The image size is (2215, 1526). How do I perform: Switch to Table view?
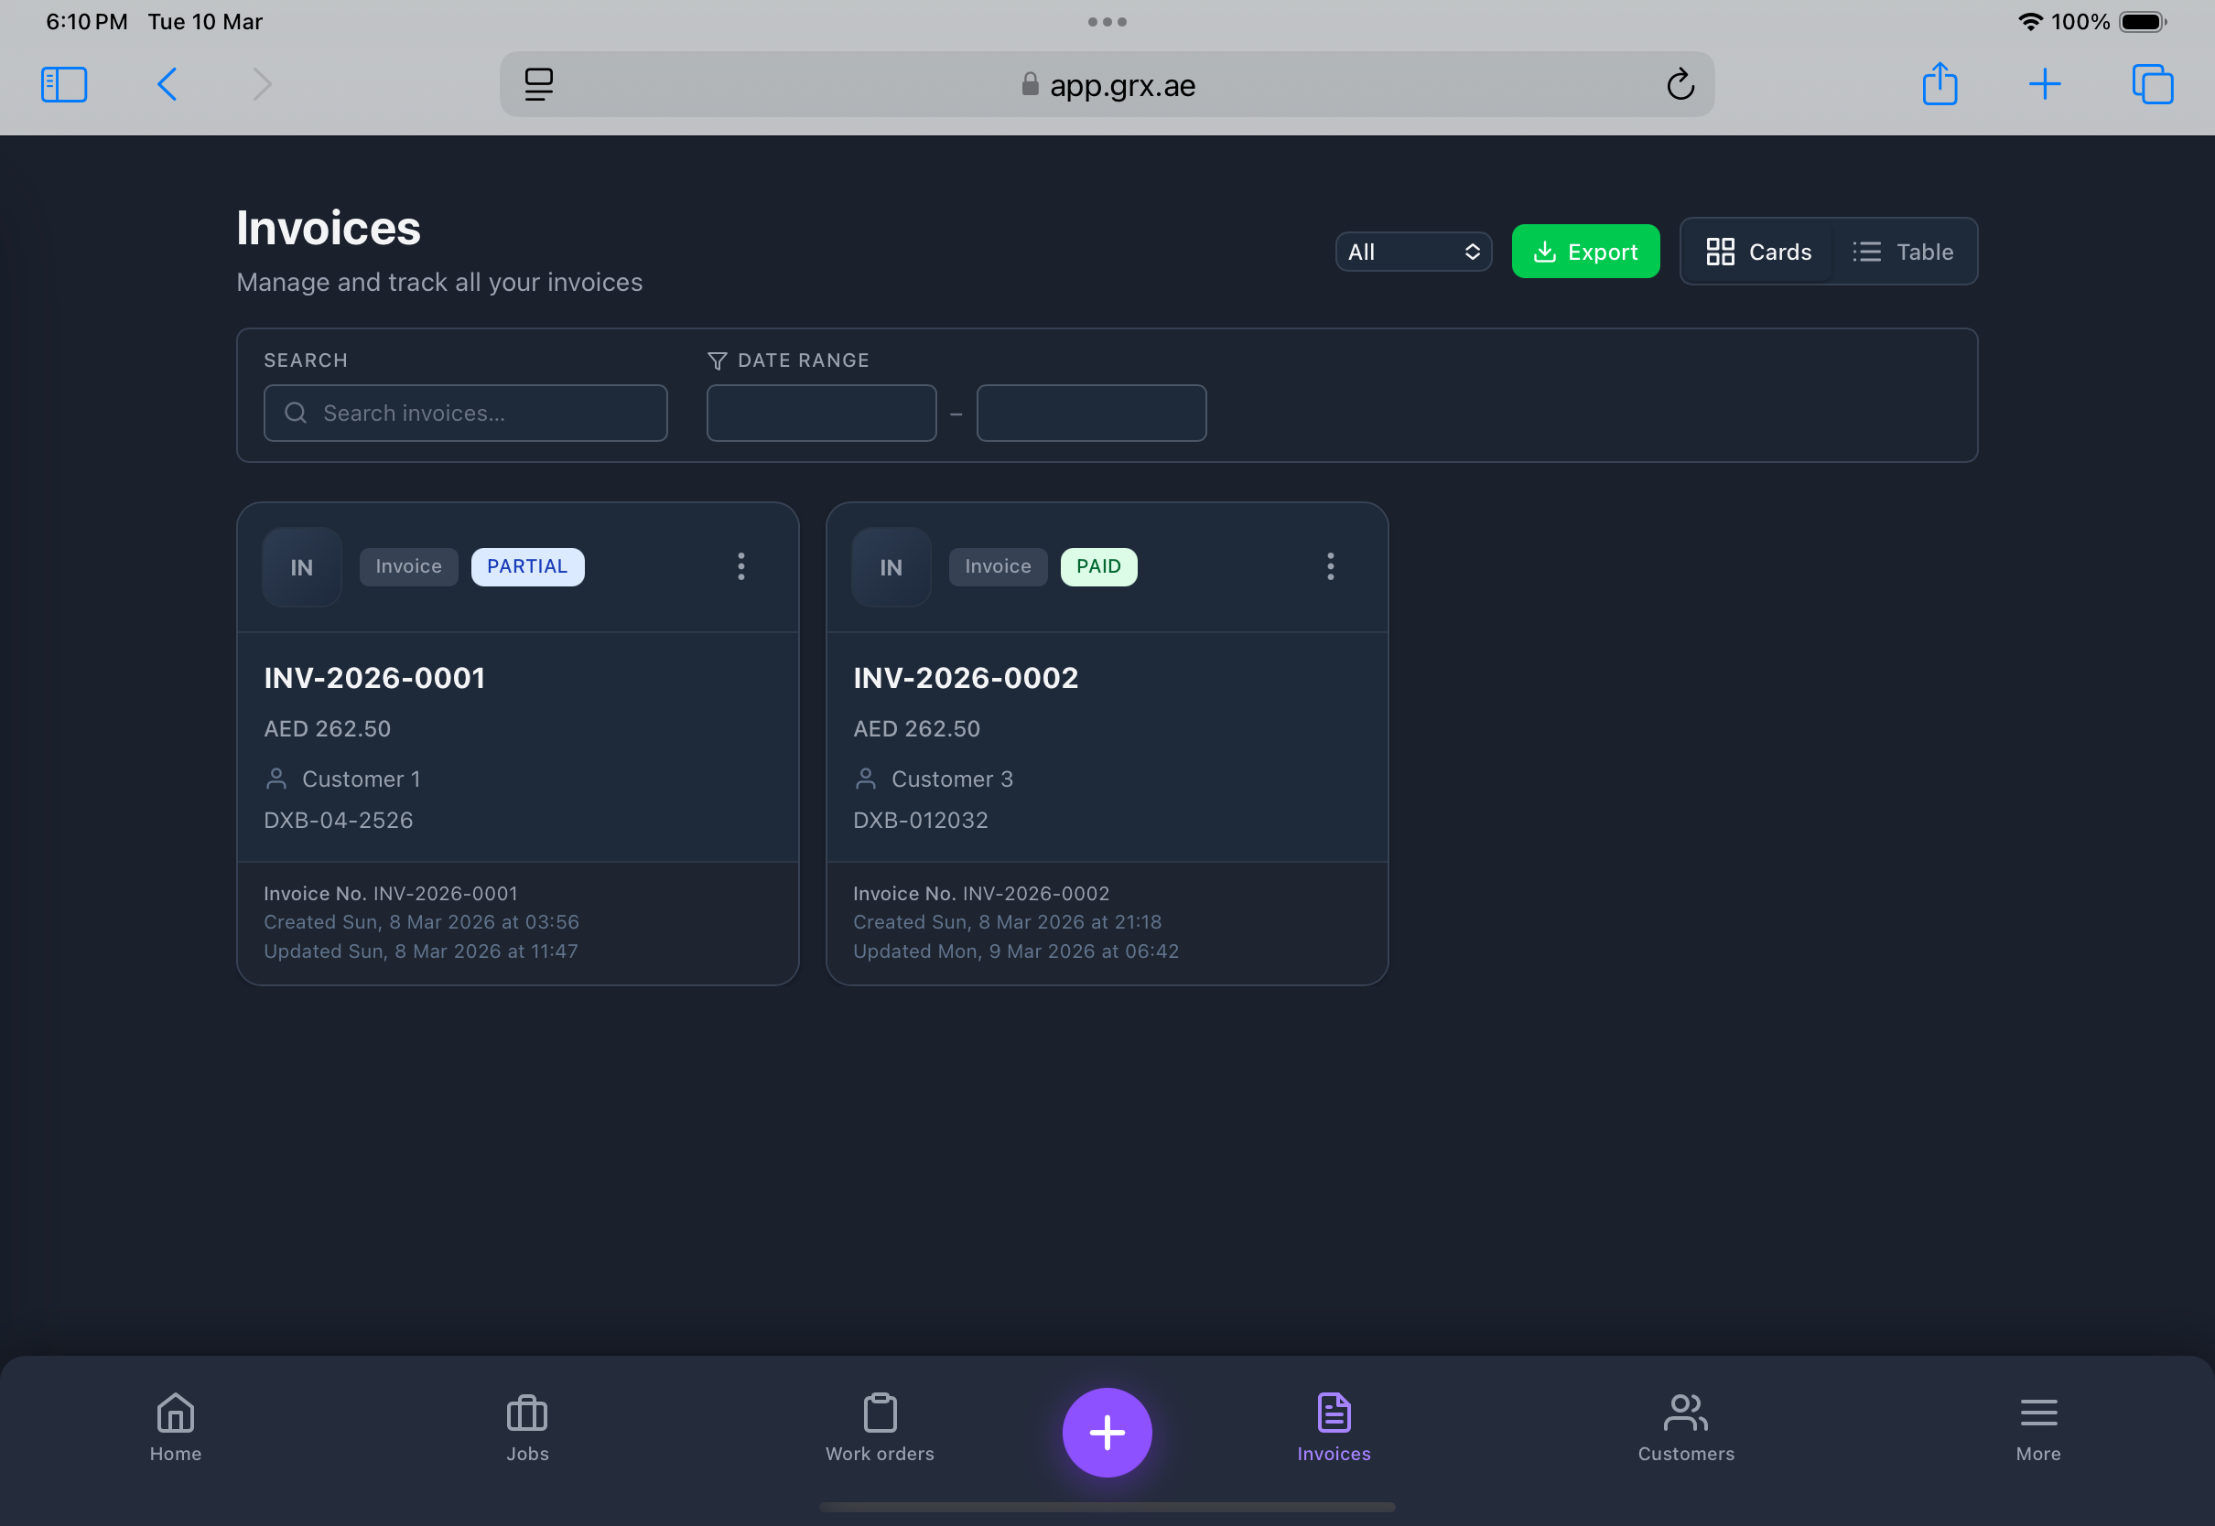tap(1904, 252)
